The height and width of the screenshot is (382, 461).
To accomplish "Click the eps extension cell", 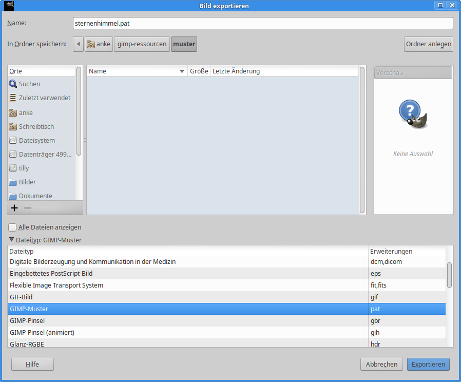I will pyautogui.click(x=407, y=274).
